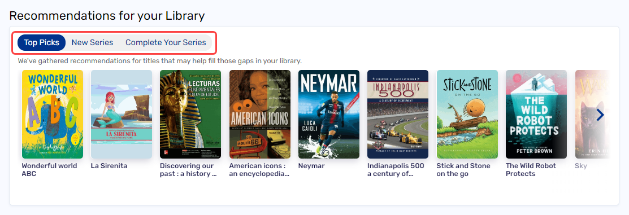Open the Wonderful World ABC book cover
629x215 pixels.
(53, 115)
